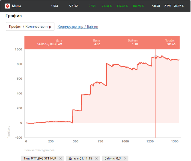Click the 1 544 games count value
191x161 pixels.
[x=55, y=6]
